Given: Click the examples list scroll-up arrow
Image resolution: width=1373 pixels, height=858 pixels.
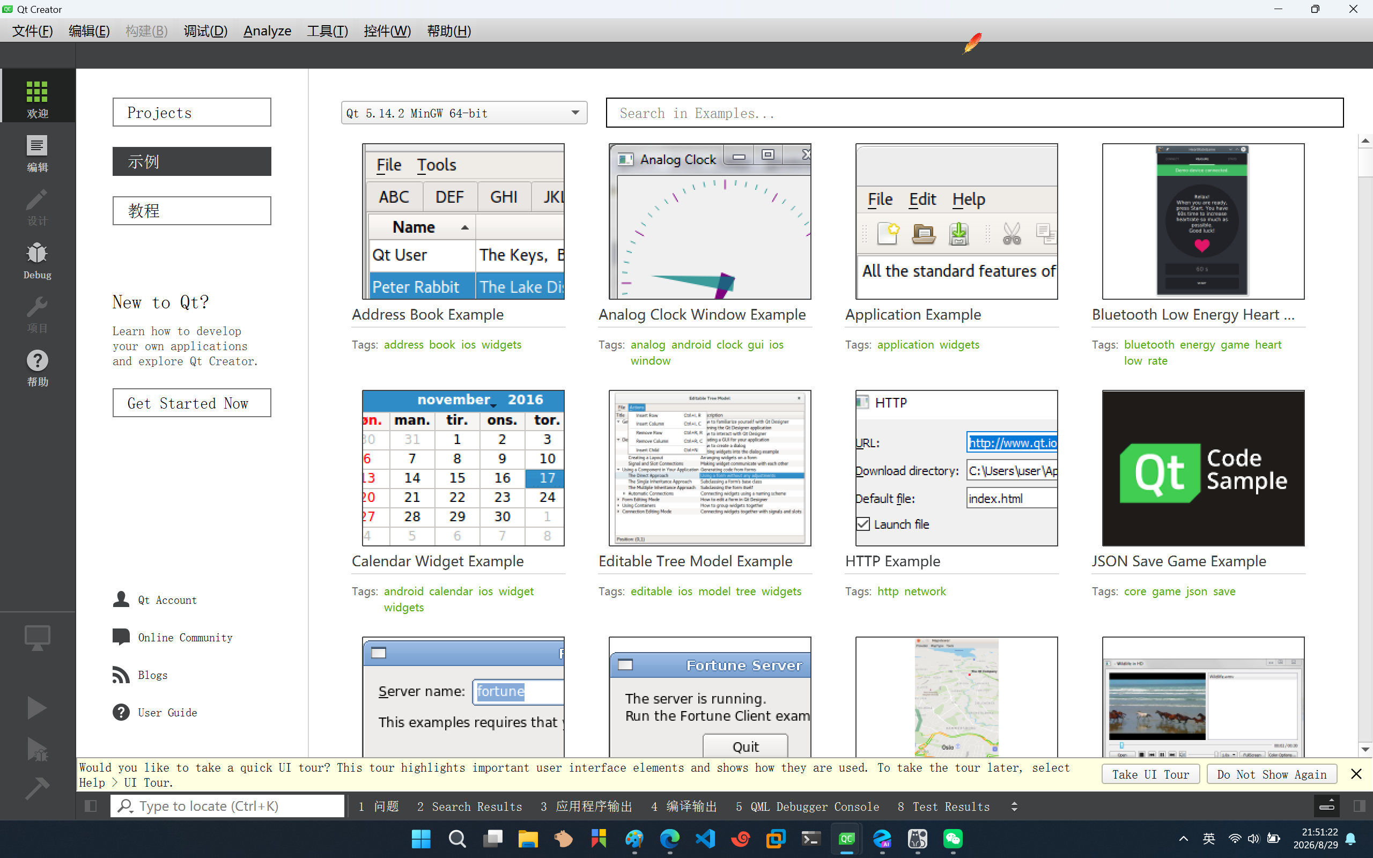Looking at the screenshot, I should tap(1365, 140).
